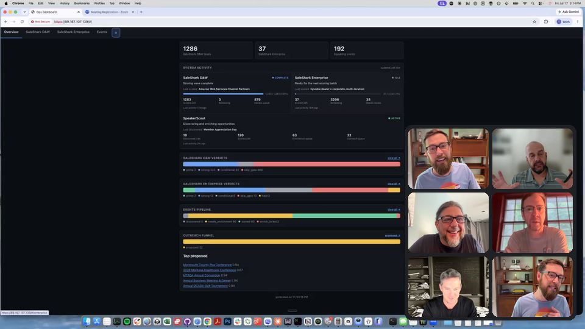Open Annual Business Meeting & Dinner link
The image size is (585, 329).
[x=207, y=280]
